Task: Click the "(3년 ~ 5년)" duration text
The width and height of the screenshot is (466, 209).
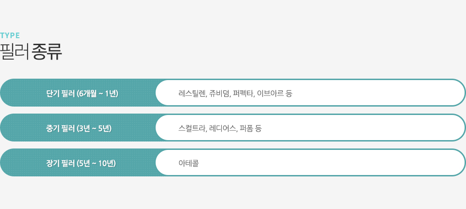Action: [94, 128]
